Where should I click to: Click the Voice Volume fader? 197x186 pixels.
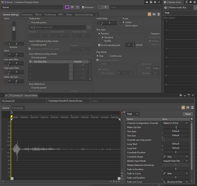pos(14,29)
